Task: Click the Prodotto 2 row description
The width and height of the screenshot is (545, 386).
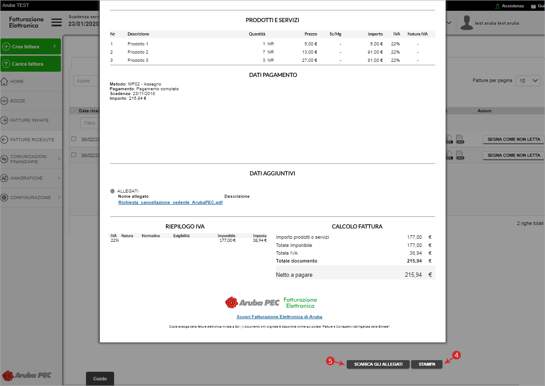Action: [138, 52]
